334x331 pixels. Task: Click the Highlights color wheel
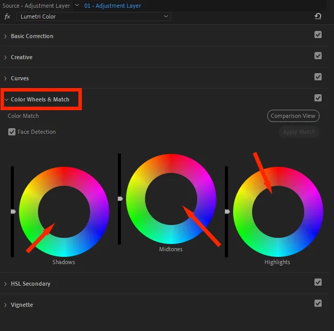pyautogui.click(x=278, y=212)
